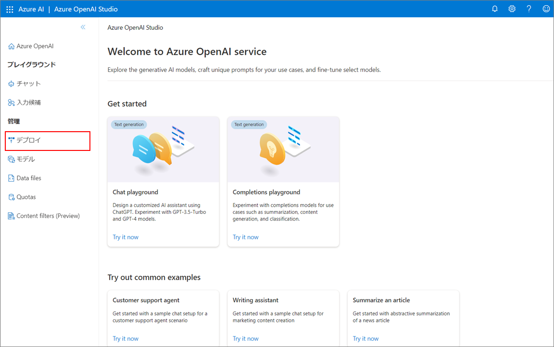Open the モデル page
This screenshot has height=347, width=554.
click(21, 159)
